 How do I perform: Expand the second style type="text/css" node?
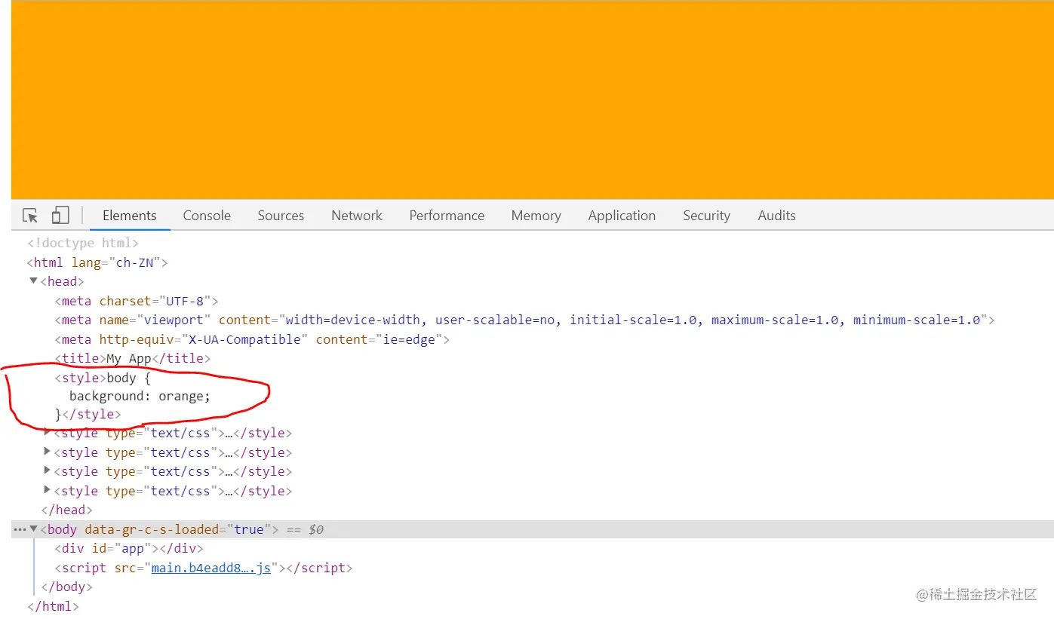(x=48, y=452)
